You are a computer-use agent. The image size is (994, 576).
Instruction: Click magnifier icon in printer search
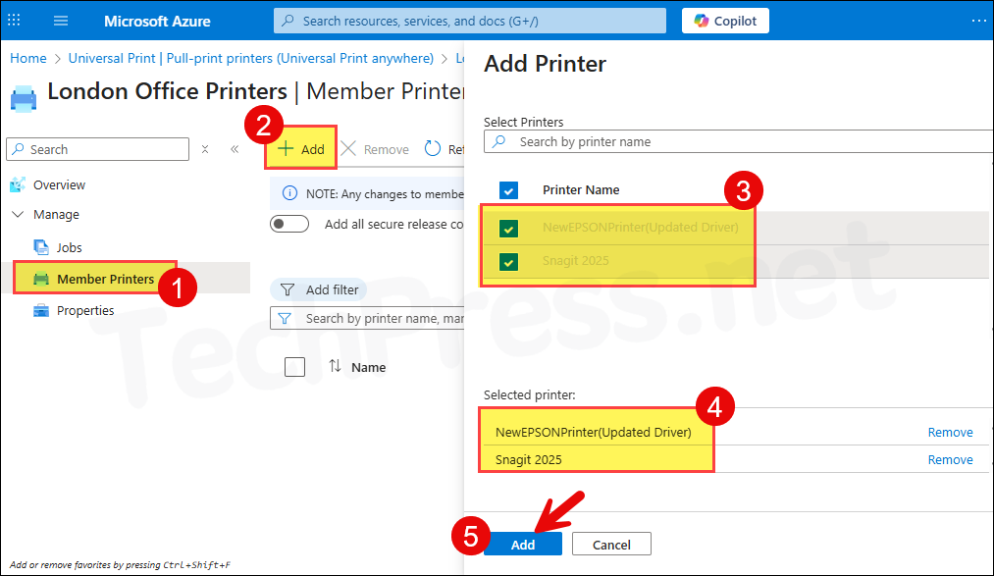coord(499,141)
